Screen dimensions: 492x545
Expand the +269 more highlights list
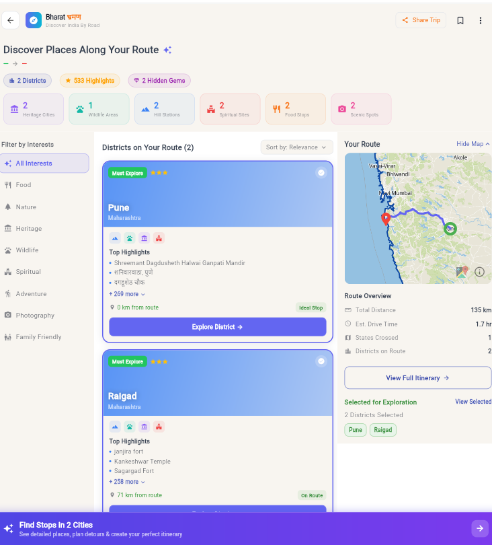click(127, 294)
